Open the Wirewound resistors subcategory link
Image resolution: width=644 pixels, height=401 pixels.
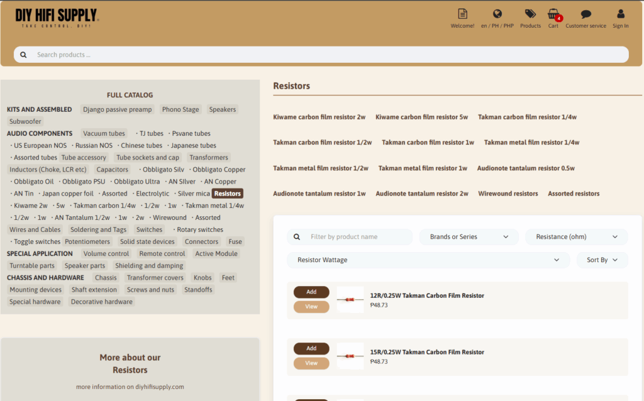pyautogui.click(x=508, y=194)
